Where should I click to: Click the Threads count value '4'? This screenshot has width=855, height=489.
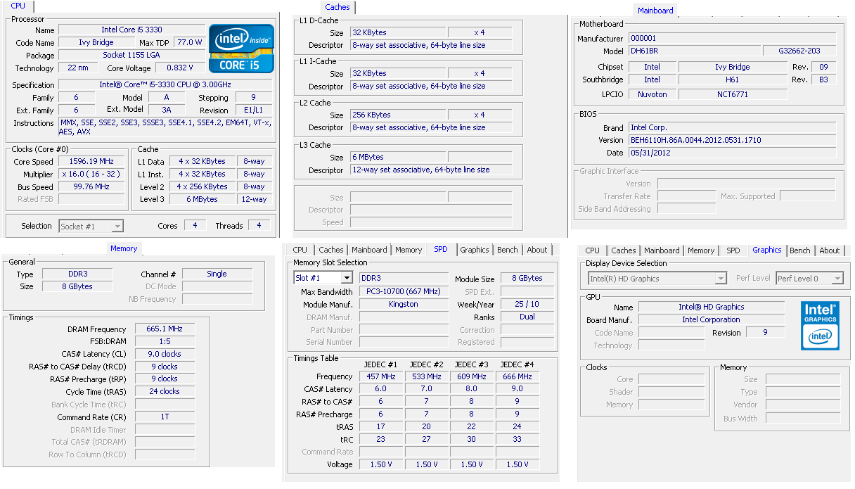pyautogui.click(x=259, y=225)
